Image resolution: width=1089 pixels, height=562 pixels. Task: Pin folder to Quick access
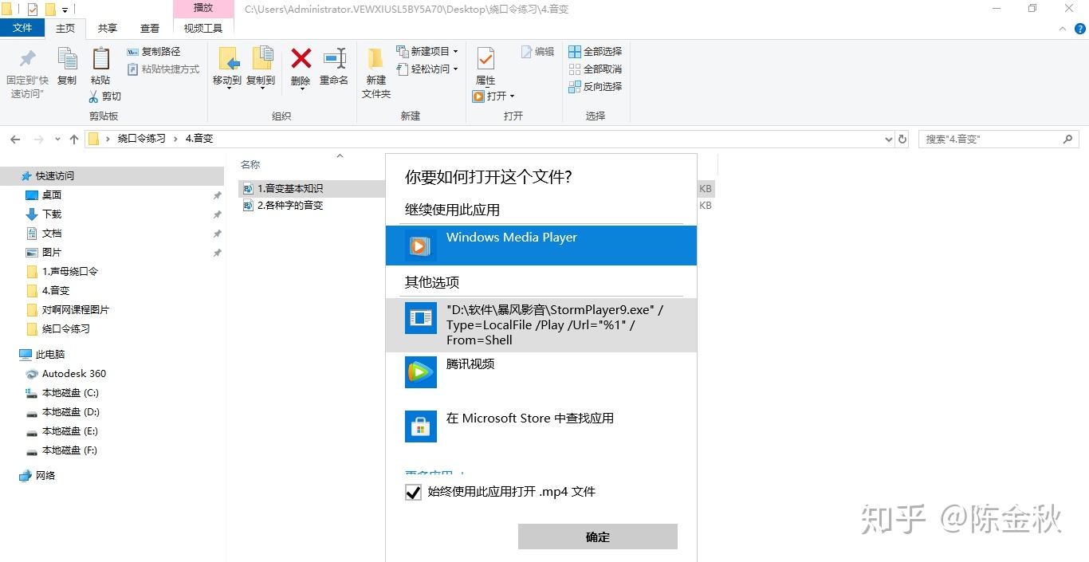[x=27, y=73]
